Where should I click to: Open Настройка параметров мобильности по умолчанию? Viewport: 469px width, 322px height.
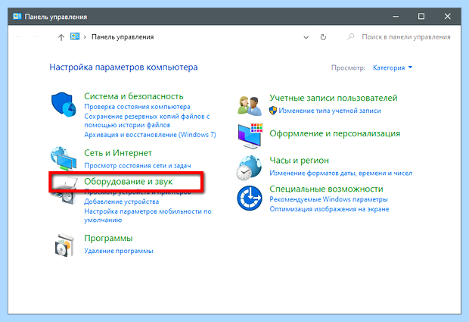tap(148, 216)
